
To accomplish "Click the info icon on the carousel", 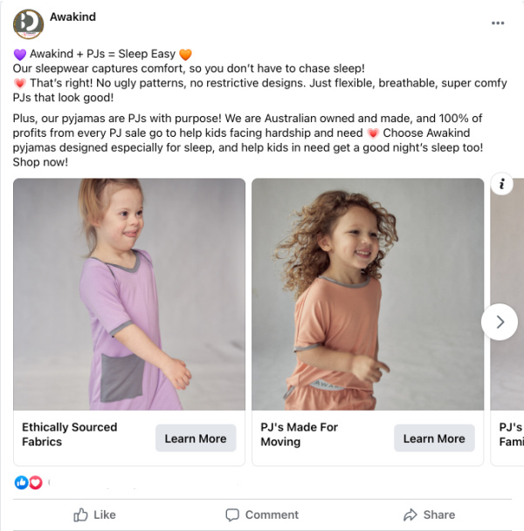I will pyautogui.click(x=501, y=184).
